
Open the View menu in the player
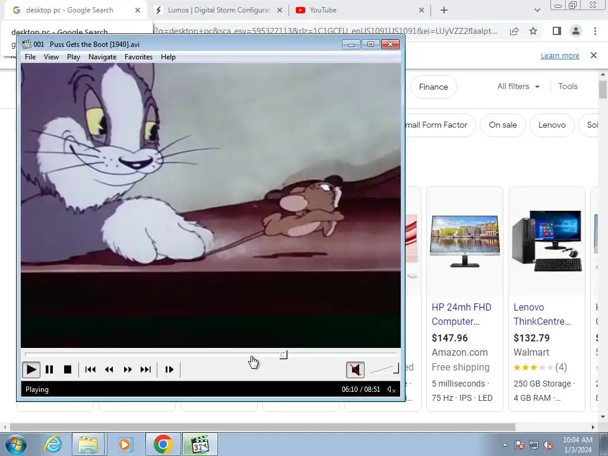(51, 57)
